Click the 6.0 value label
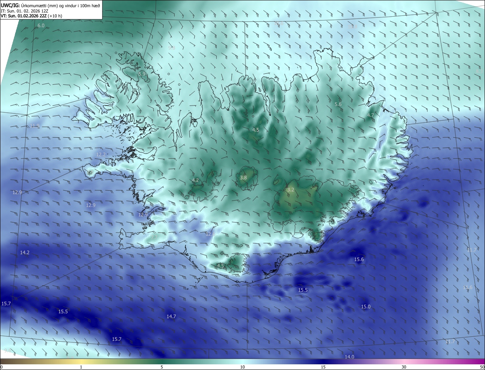The height and width of the screenshot is (370, 485). (x=41, y=25)
